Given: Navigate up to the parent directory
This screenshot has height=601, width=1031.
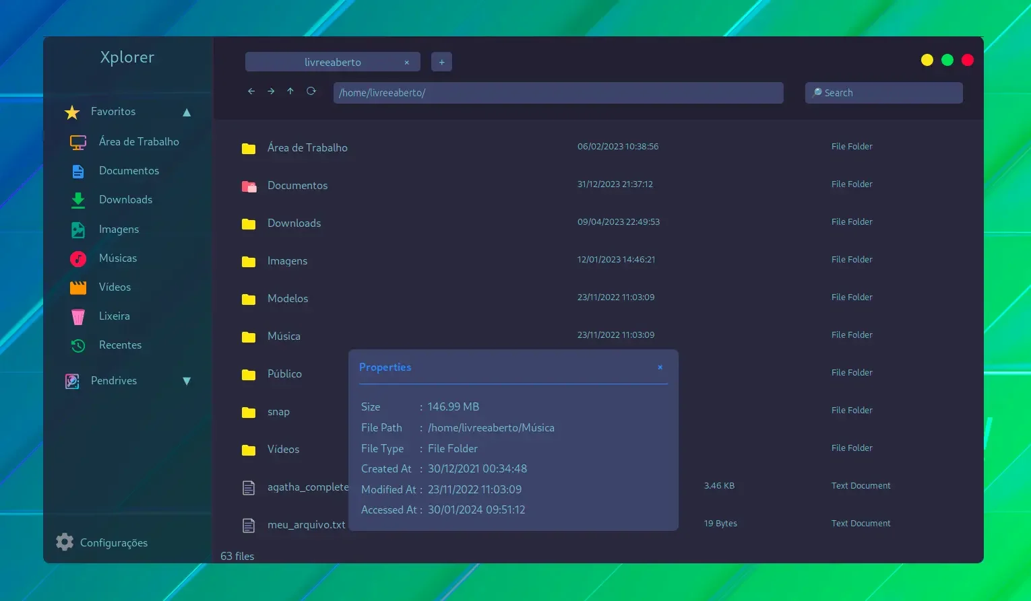Looking at the screenshot, I should click(290, 92).
